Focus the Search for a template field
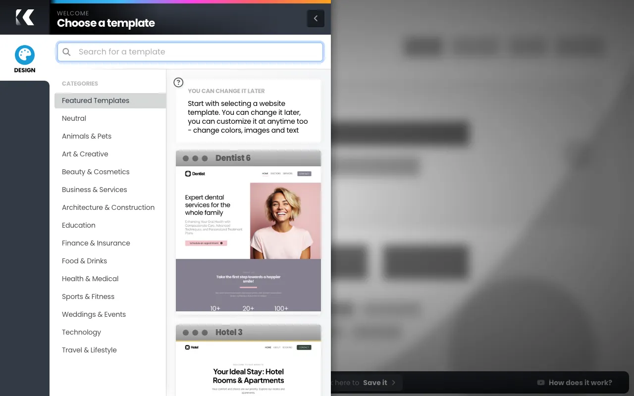This screenshot has width=634, height=396. pyautogui.click(x=190, y=52)
